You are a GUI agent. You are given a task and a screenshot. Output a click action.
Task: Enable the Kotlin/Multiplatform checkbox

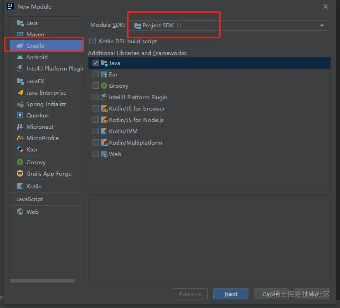96,142
